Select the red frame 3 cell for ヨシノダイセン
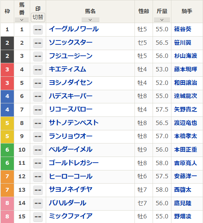Screen dimensions: 203x223 7,83
